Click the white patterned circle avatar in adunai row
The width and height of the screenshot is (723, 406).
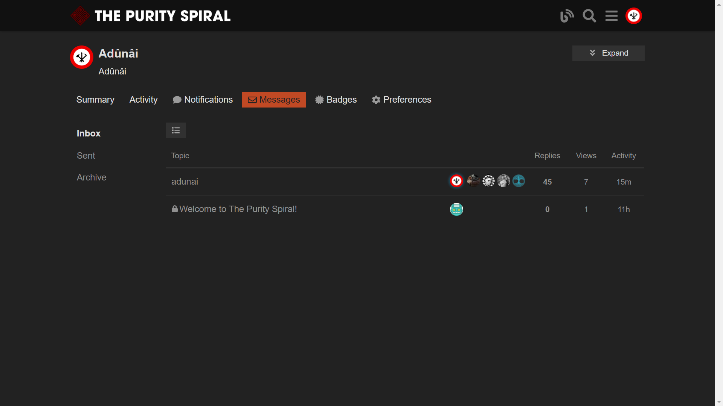488,181
